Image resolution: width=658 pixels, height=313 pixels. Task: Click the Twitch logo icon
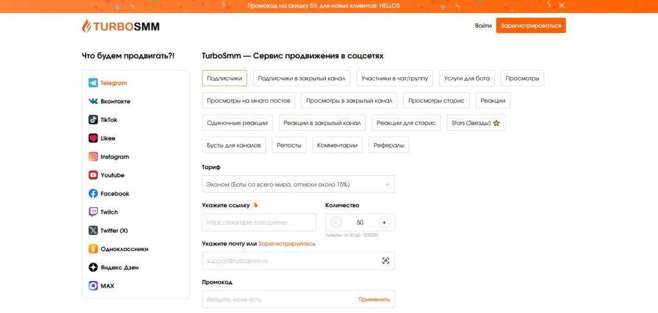pos(93,212)
